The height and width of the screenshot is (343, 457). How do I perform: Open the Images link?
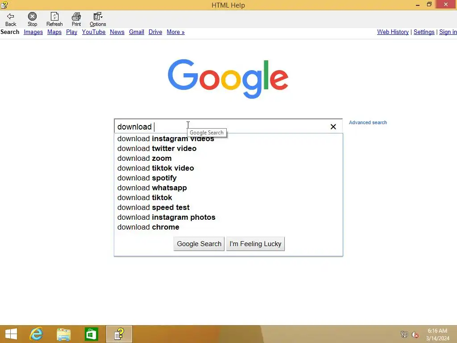point(33,32)
